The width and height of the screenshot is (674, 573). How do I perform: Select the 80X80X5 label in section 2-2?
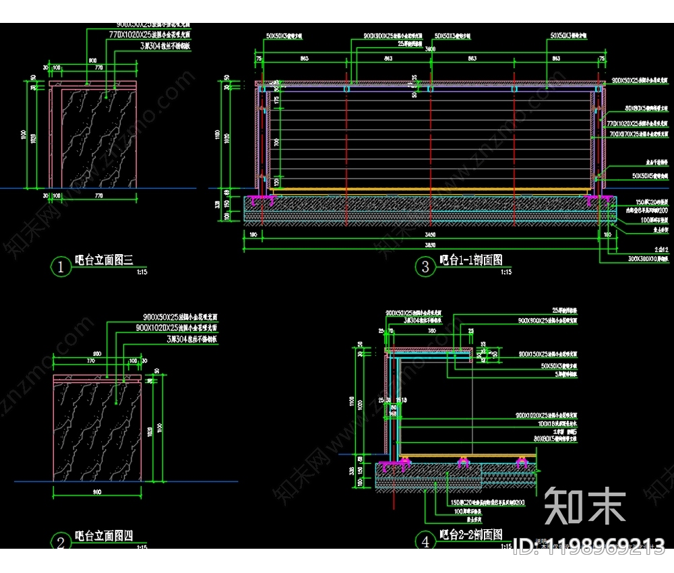click(x=555, y=439)
